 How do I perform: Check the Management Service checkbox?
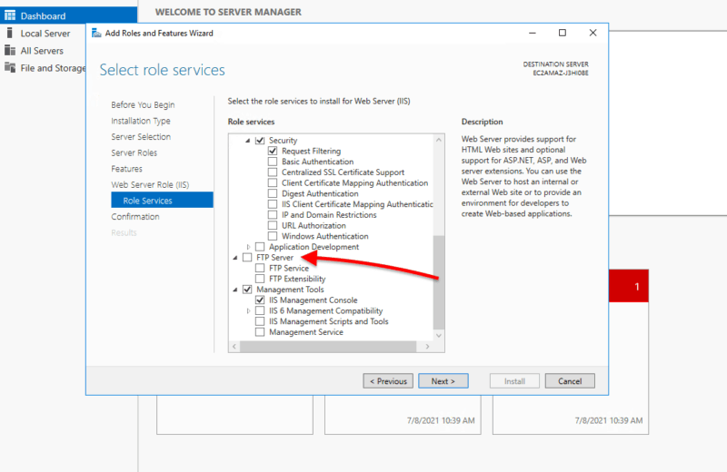[260, 332]
